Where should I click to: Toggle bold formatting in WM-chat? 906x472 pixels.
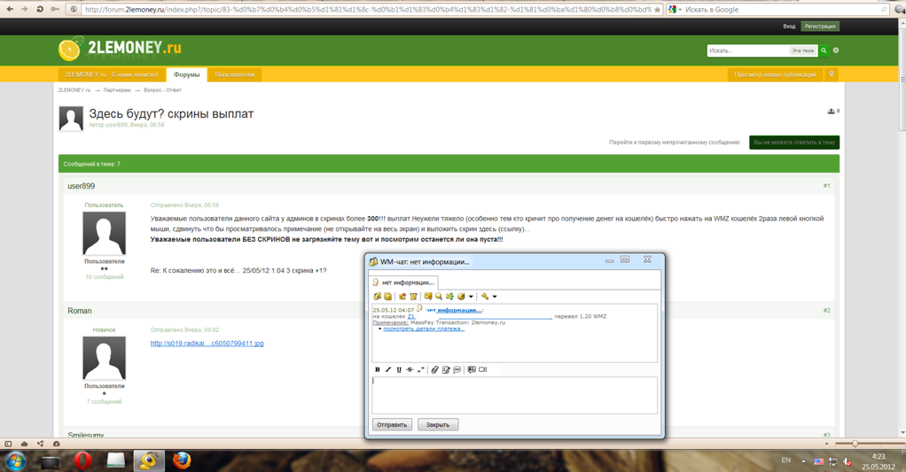pyautogui.click(x=378, y=369)
